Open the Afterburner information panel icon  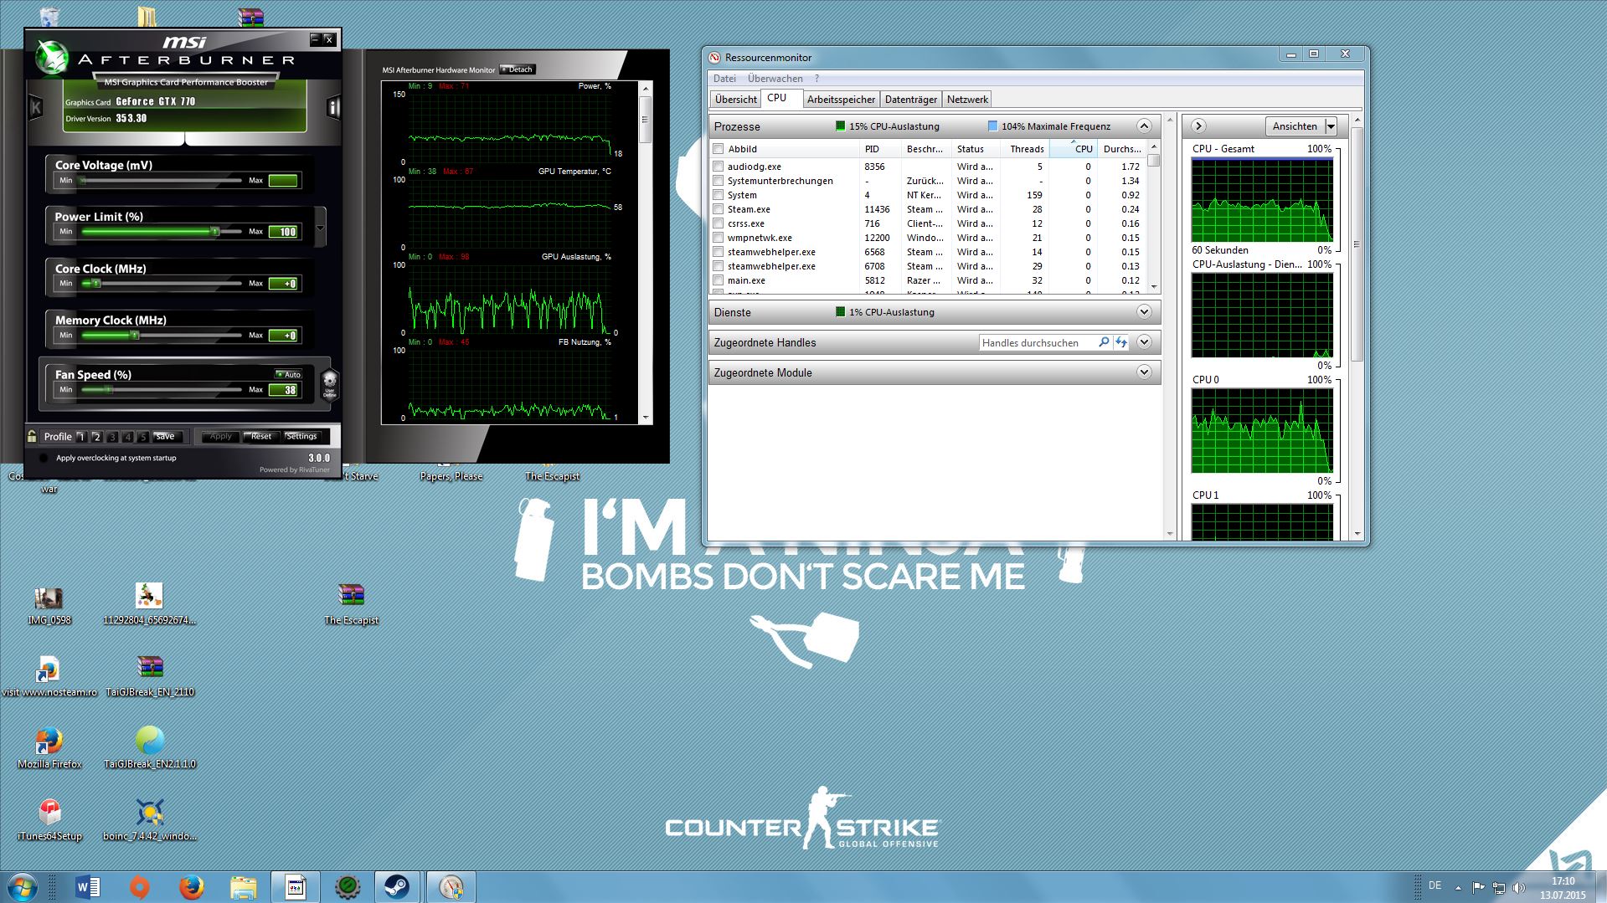point(333,107)
